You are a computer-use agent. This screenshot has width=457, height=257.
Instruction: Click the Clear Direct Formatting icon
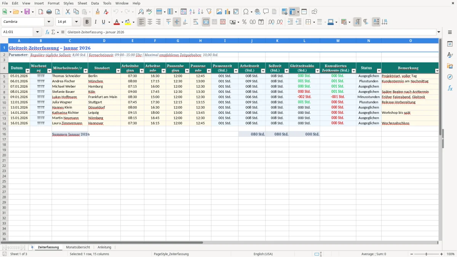pos(106,12)
